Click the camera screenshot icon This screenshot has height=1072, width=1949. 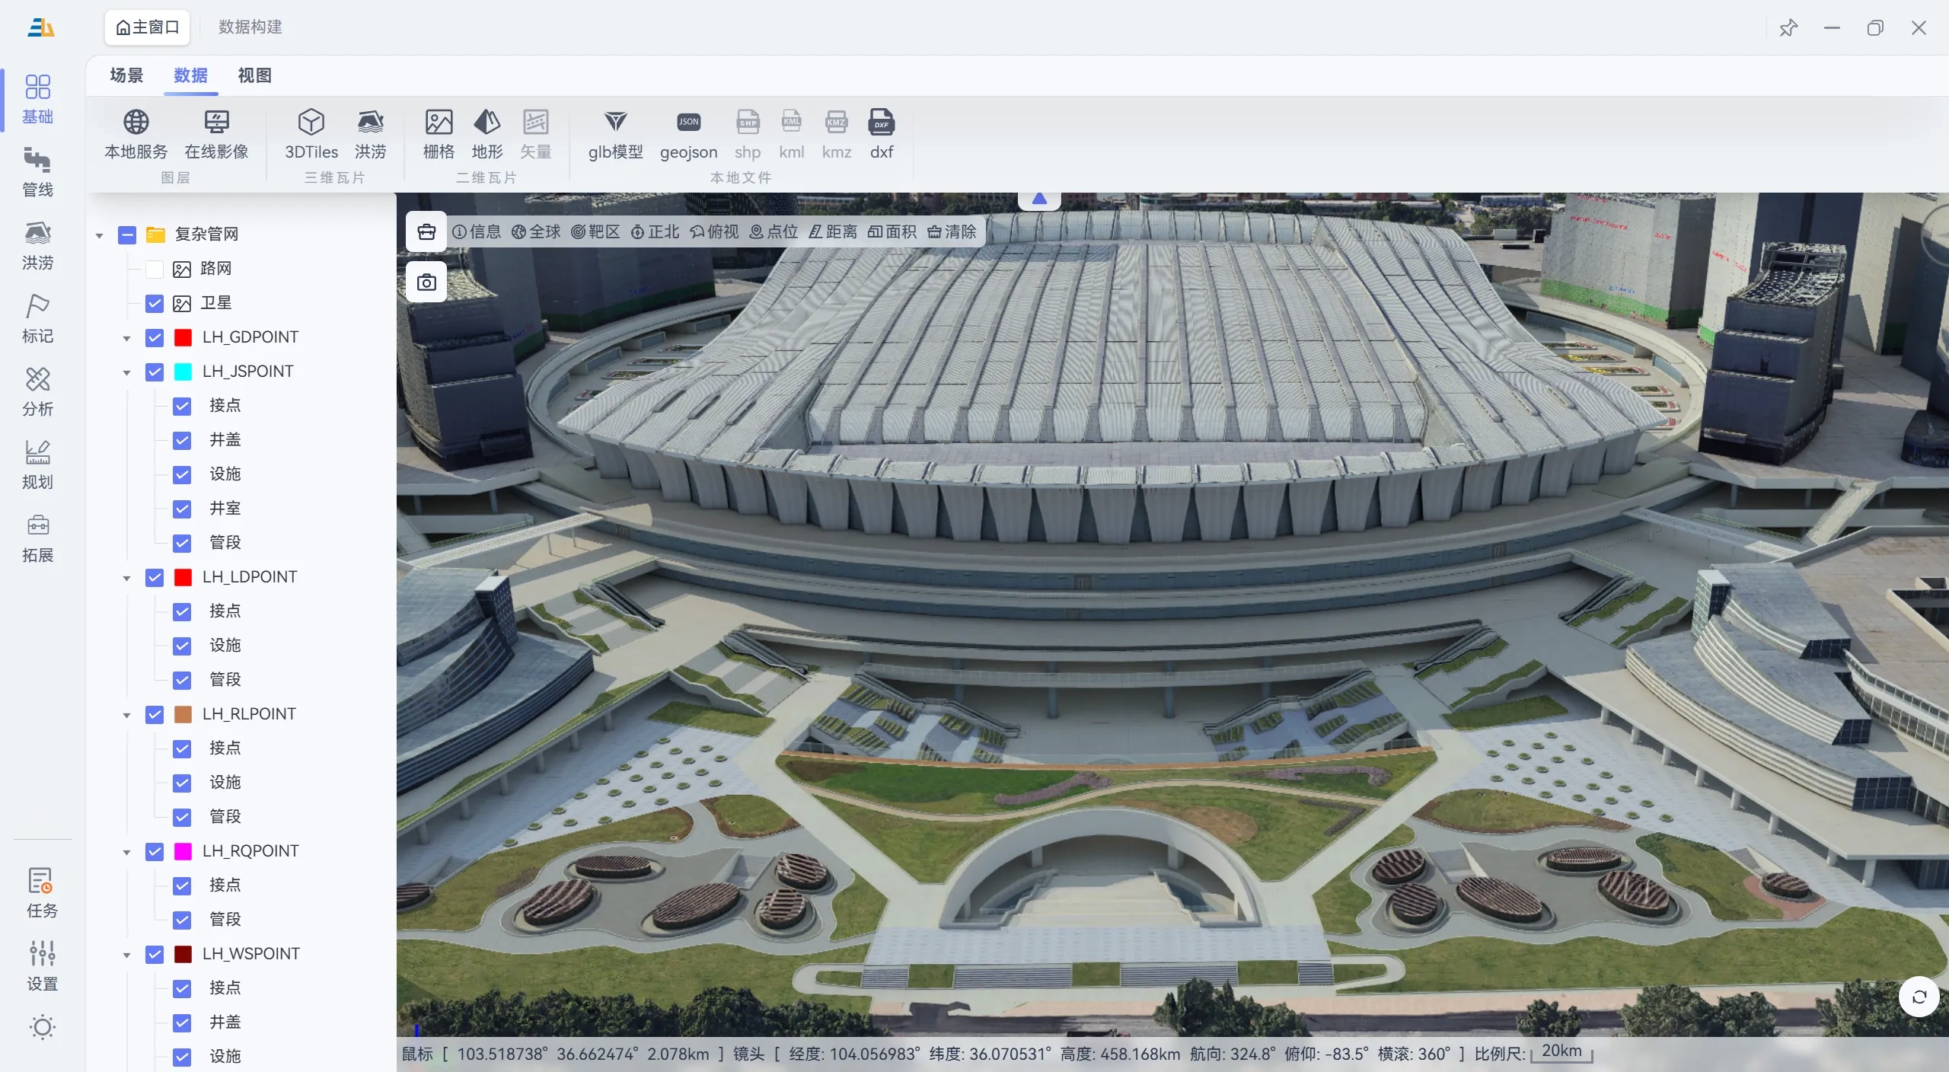click(x=426, y=282)
